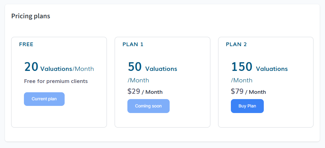Click the $79 dollar amount
The height and width of the screenshot is (148, 325).
pyautogui.click(x=237, y=91)
